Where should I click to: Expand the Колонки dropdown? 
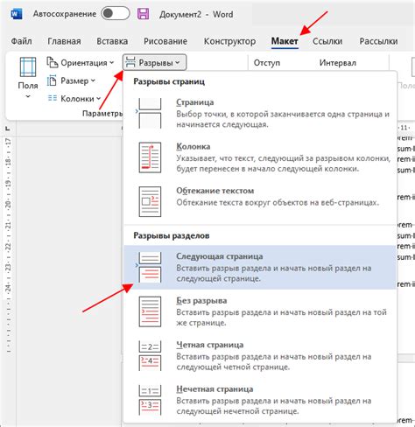tap(74, 99)
